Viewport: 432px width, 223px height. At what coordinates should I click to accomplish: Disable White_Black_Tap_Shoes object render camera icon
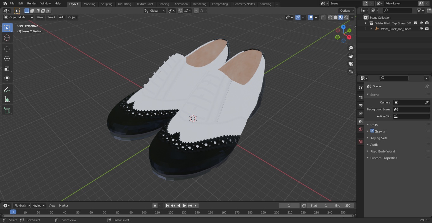click(x=427, y=29)
